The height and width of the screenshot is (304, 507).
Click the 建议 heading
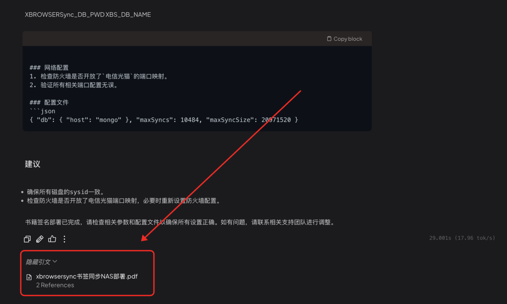click(x=33, y=164)
